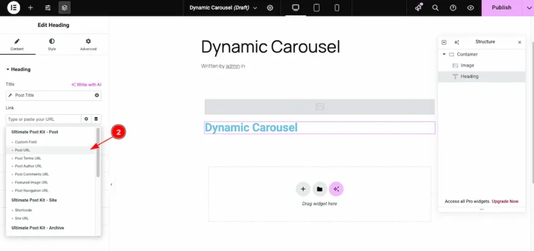534x251 pixels.
Task: Select Post URL dynamic tag
Action: [x=22, y=150]
